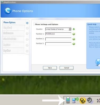This screenshot has height=105, width=100.
Task: Click the blue phone logo in header
Action: [x=8, y=11]
